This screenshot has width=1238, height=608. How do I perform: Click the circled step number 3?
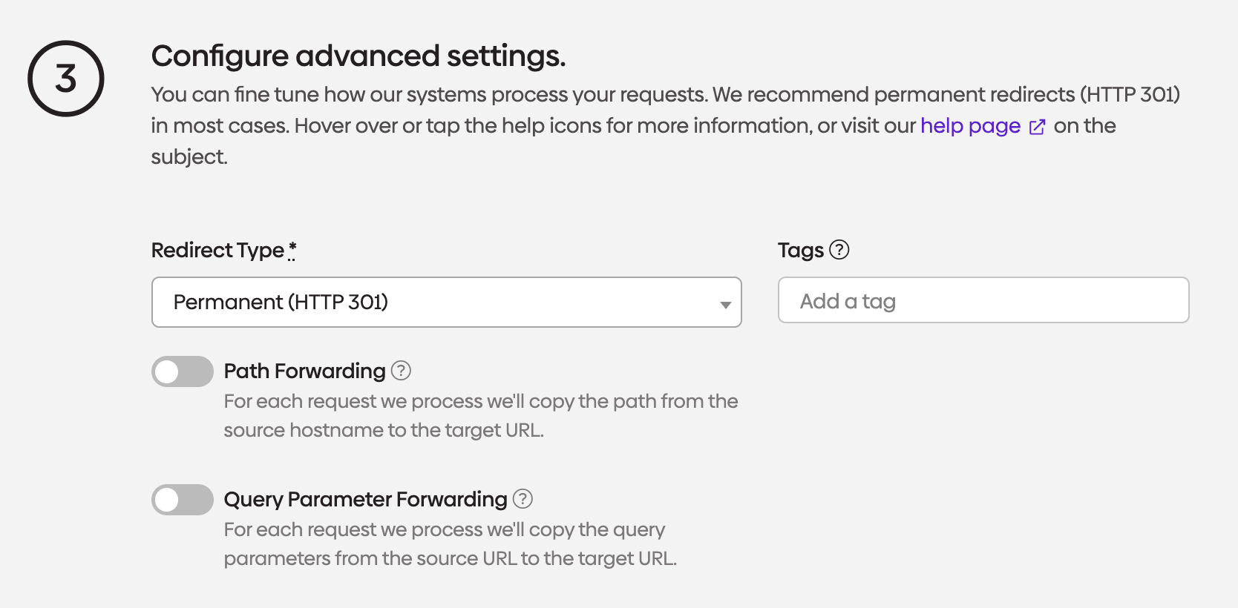click(x=65, y=78)
